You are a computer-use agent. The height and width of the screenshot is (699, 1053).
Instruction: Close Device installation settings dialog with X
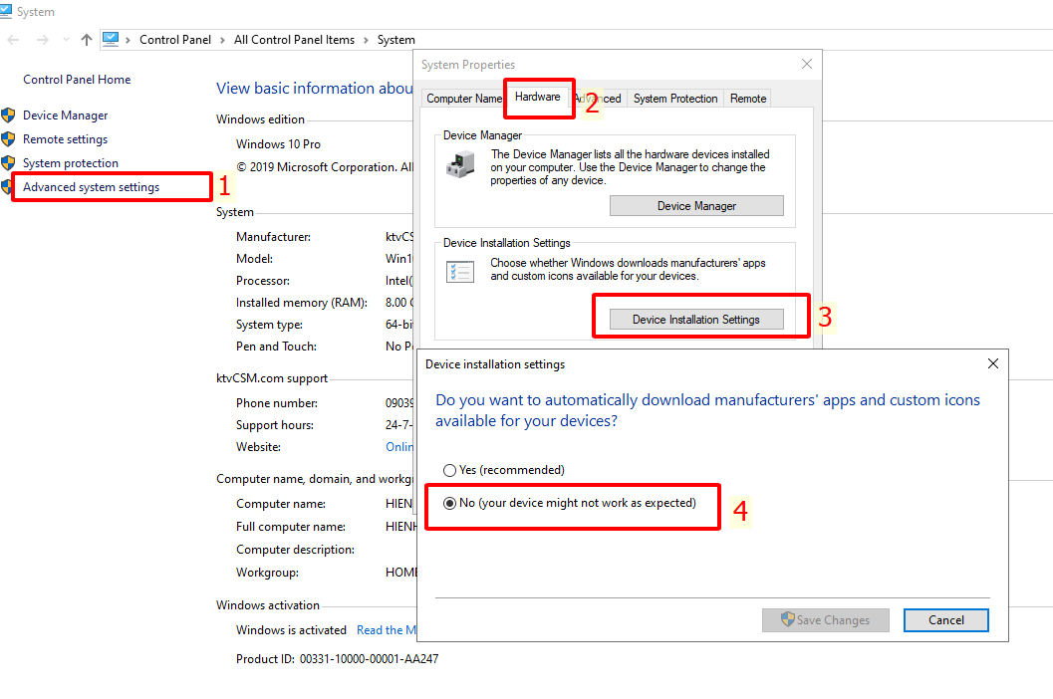pos(993,363)
